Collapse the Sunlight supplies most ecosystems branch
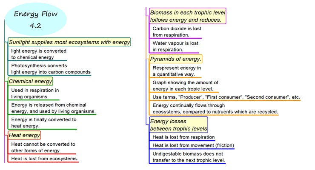315x170 pixels. (6, 42)
